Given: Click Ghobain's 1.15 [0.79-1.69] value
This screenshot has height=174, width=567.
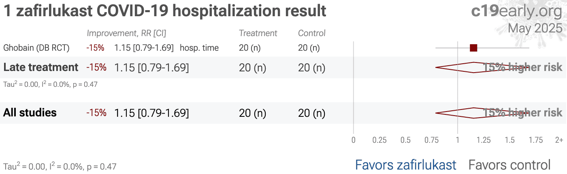Looking at the screenshot, I should click(144, 48).
